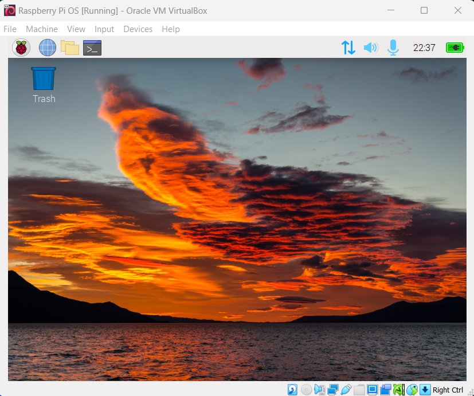Click the microphone input icon

coord(393,48)
